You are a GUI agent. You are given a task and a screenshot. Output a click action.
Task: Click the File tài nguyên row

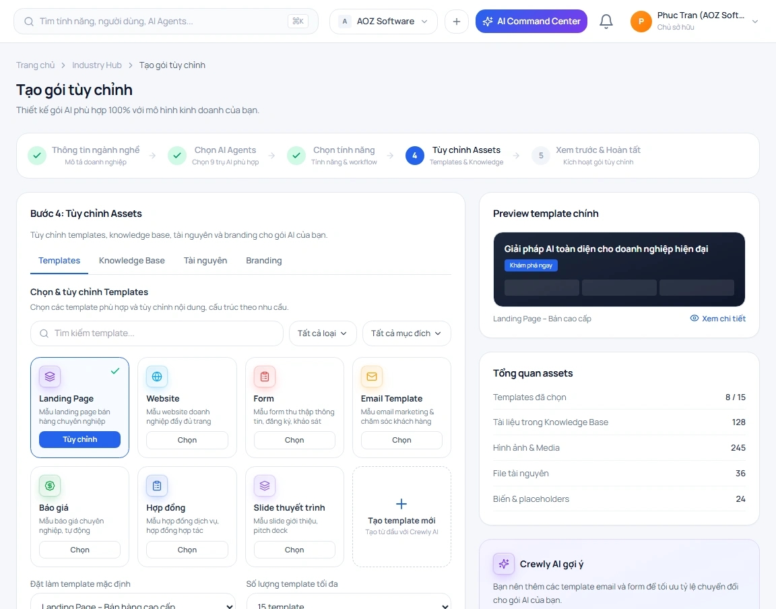[x=619, y=474]
